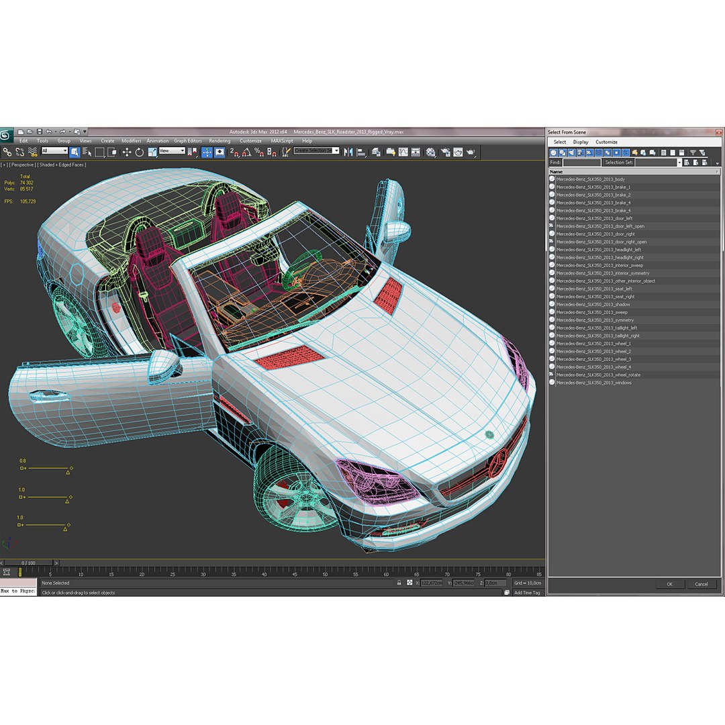Click Save File in quick access toolbar

click(x=40, y=132)
